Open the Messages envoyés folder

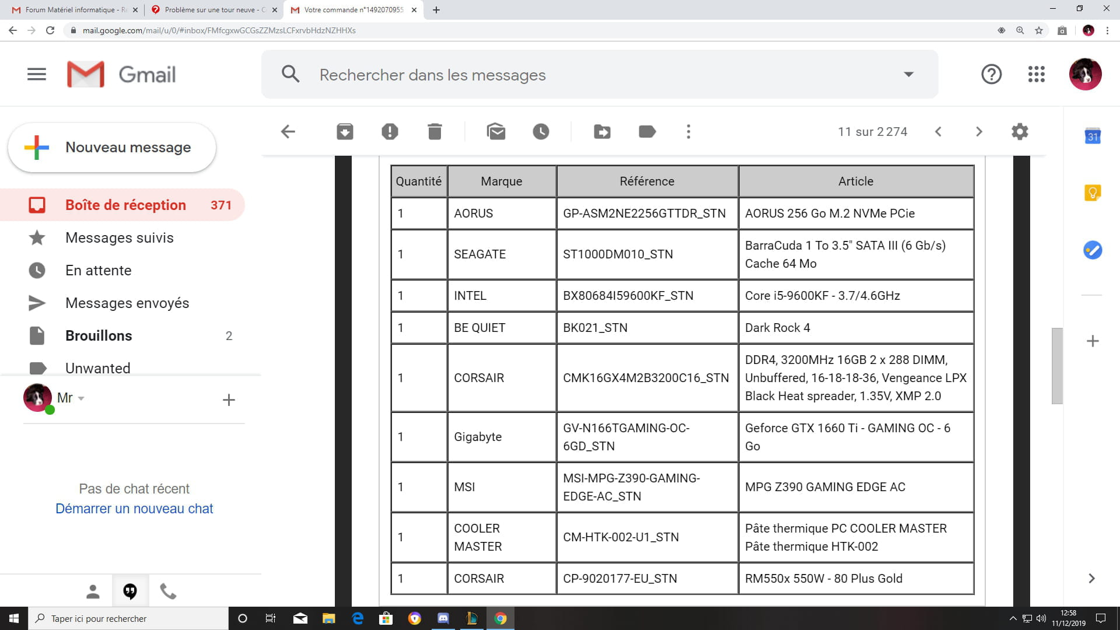(127, 303)
